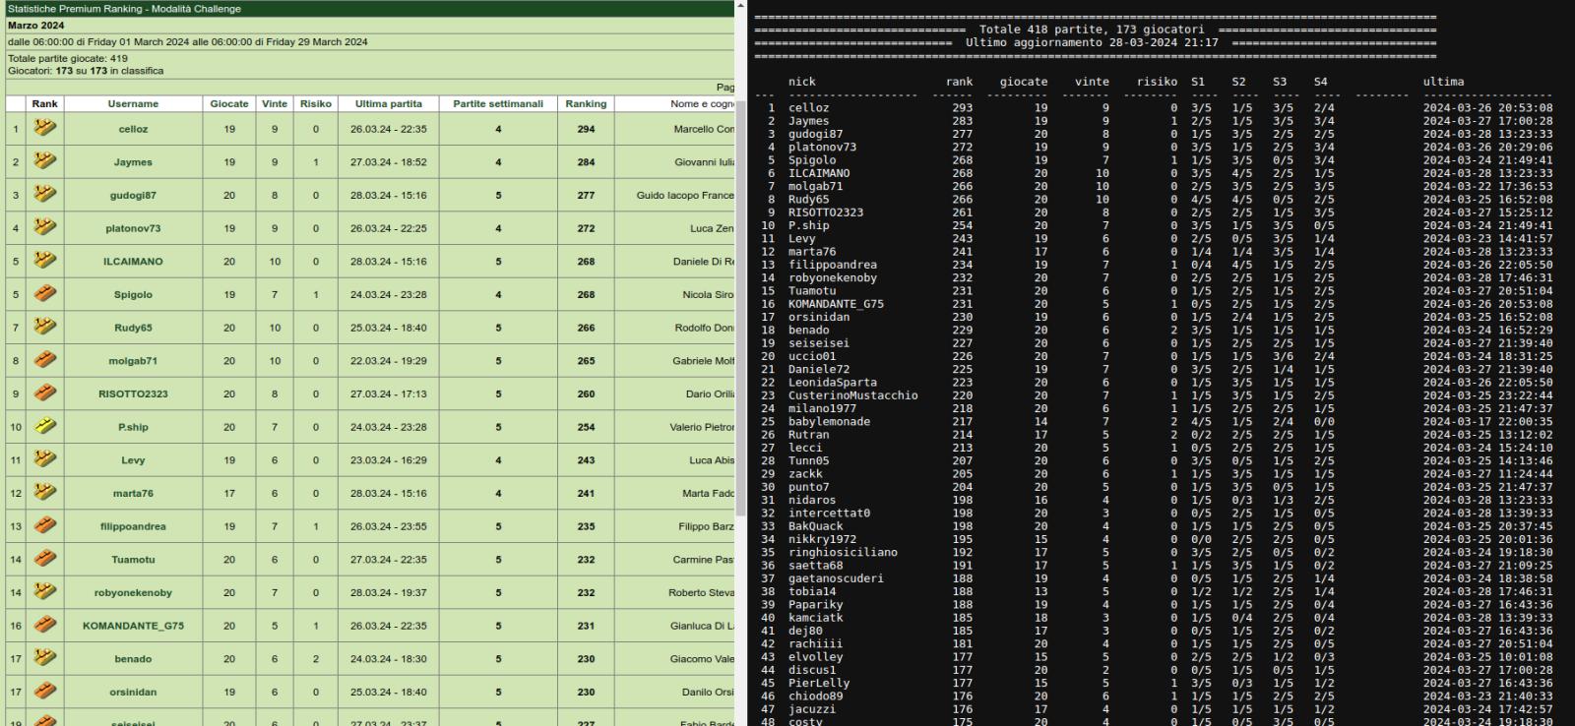The image size is (1575, 726).
Task: Click 'Daniele72' in the terminal list
Action: (x=818, y=369)
